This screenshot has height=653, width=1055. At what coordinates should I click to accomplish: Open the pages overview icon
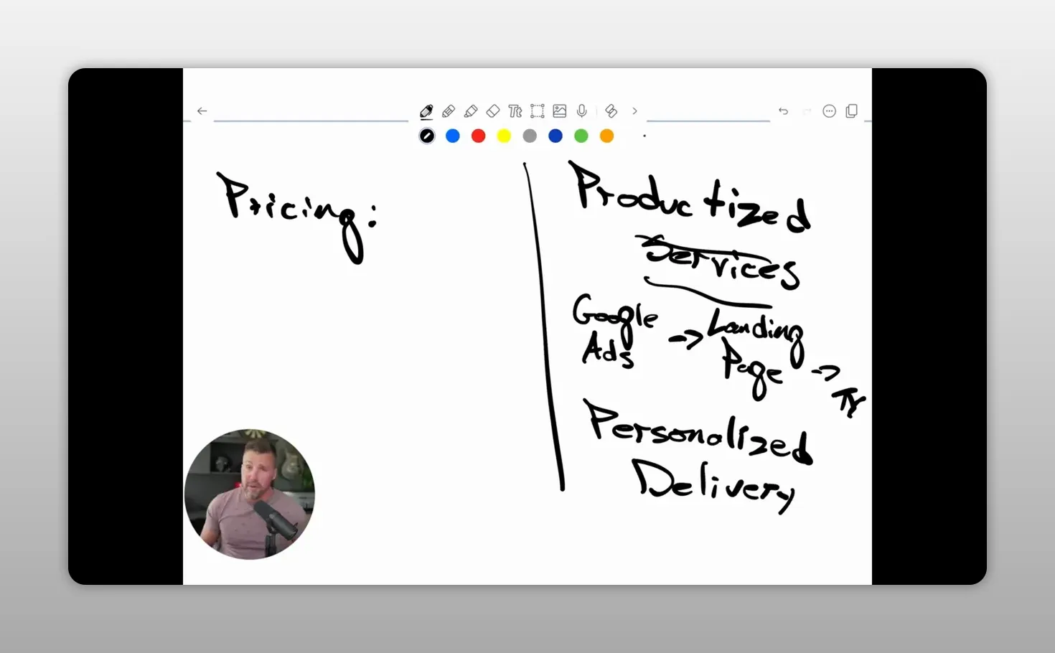tap(852, 111)
